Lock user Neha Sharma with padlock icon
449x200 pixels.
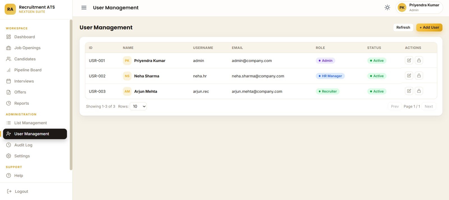[419, 76]
